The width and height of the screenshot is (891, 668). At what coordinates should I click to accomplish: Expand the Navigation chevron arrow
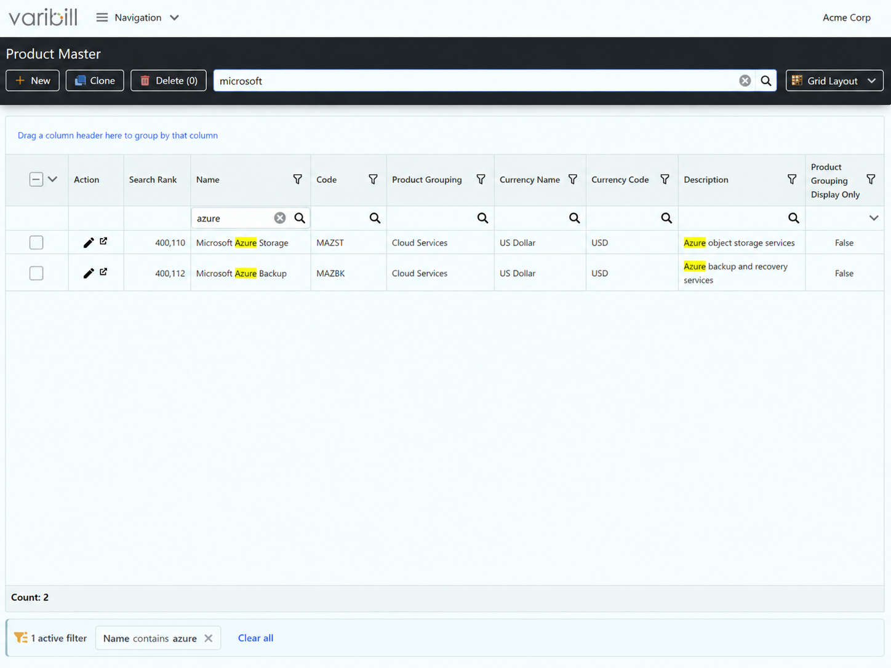(175, 18)
